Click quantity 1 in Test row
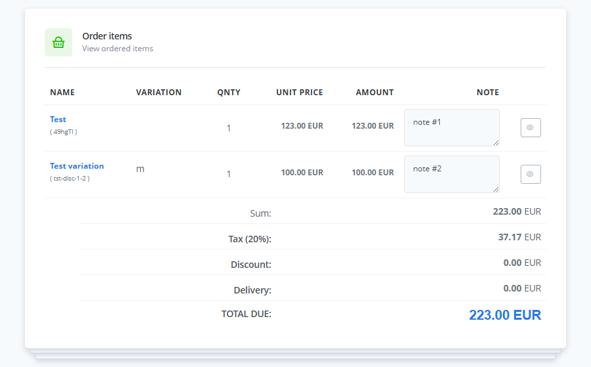Screen dimensions: 591x367 pos(228,128)
